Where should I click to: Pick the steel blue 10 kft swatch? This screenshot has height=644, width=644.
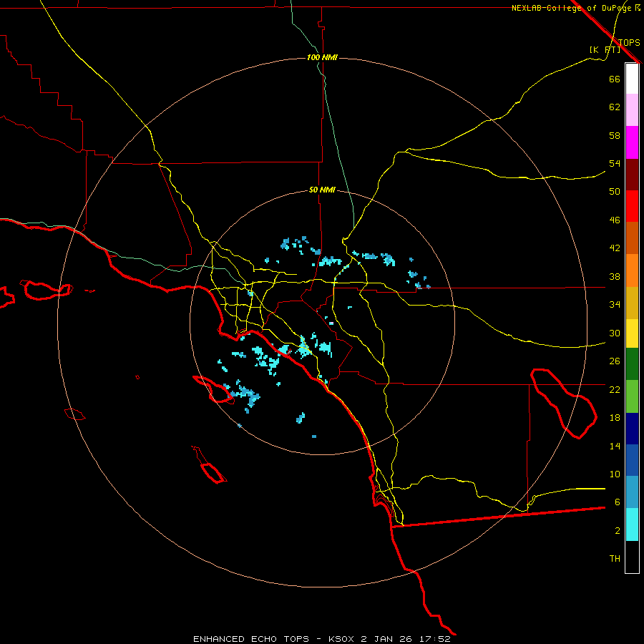[632, 492]
